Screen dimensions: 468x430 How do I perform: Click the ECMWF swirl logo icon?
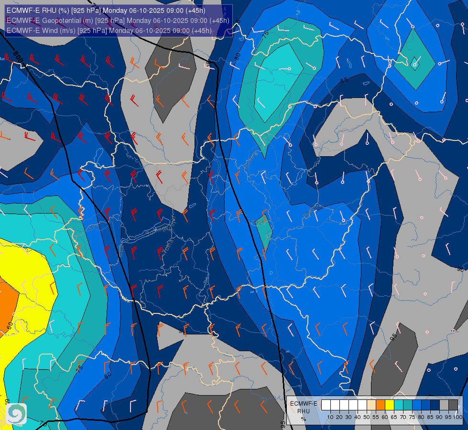tap(16, 414)
